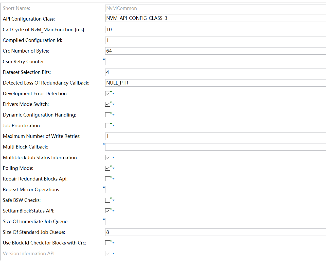326x262 pixels.
Task: Uncheck the SetRamBlockStatus API option
Action: coord(107,211)
